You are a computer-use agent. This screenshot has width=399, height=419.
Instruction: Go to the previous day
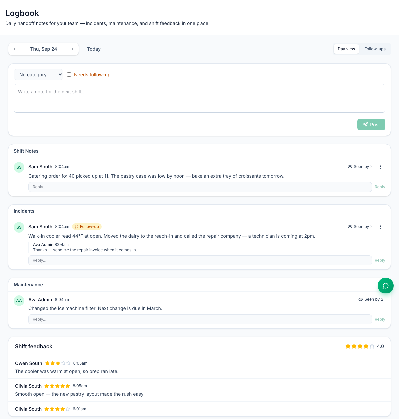point(14,49)
